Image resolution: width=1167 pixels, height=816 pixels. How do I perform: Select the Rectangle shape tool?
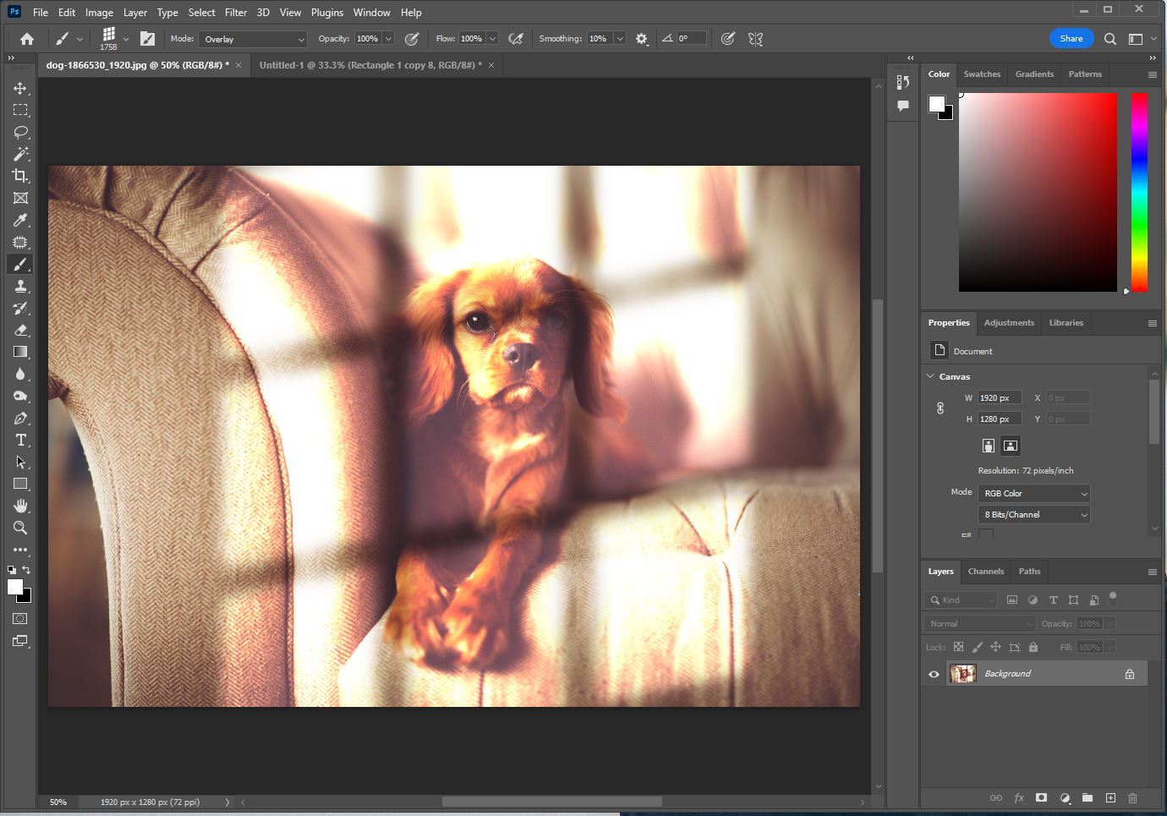[x=20, y=484]
